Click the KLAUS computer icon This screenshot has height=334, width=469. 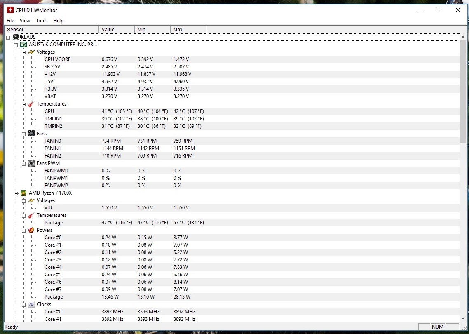[16, 37]
